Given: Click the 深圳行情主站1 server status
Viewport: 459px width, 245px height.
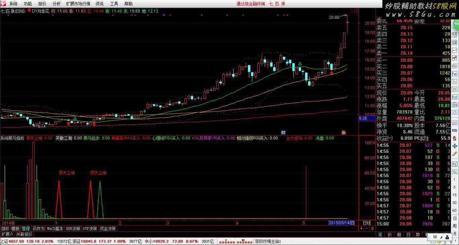Looking at the screenshot, I should [268, 241].
